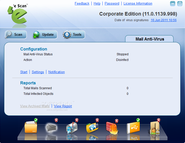
Task: Select the Mail Anti-Virus tab
Action: point(149,39)
